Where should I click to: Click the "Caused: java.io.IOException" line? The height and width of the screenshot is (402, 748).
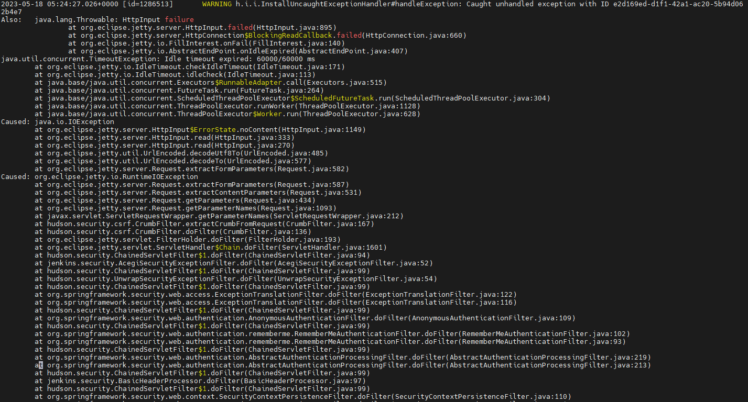pos(58,121)
